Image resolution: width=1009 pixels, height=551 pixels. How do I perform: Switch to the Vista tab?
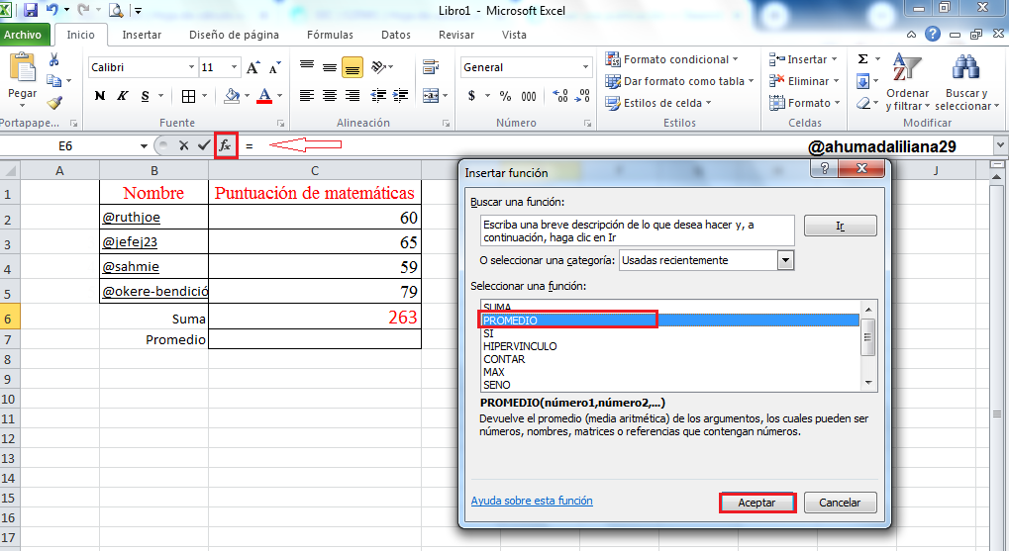click(514, 35)
